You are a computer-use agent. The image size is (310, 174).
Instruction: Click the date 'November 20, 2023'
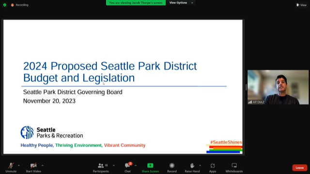pos(49,101)
